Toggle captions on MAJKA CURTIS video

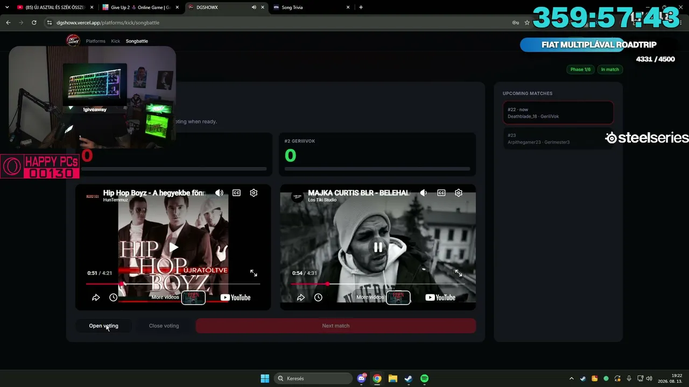pos(441,193)
